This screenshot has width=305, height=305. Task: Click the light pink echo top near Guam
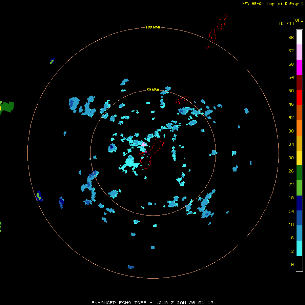point(144,144)
